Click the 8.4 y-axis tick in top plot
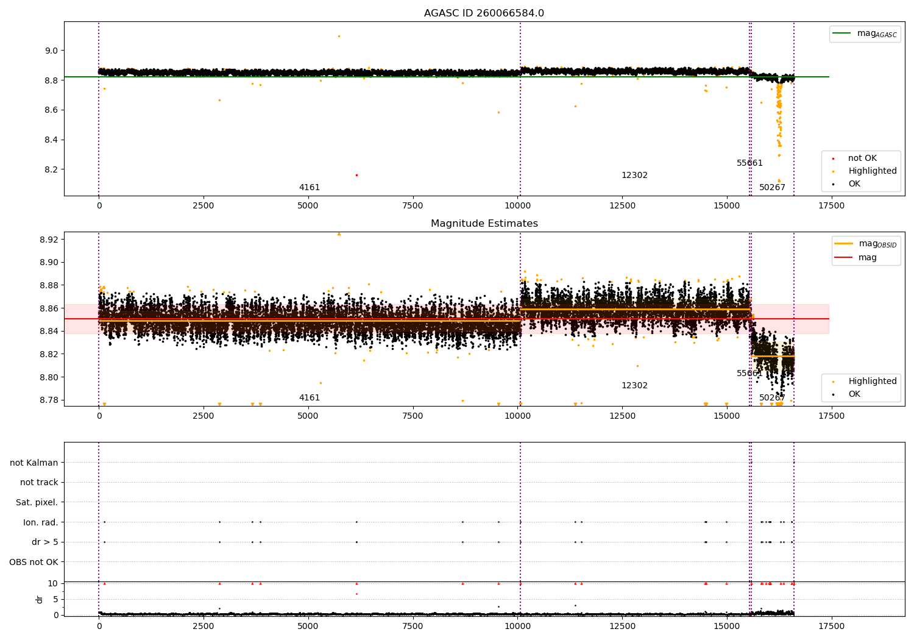 pos(51,140)
